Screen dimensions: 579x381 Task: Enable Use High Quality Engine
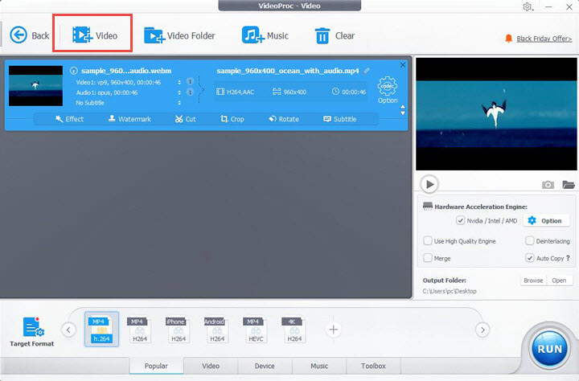[428, 240]
